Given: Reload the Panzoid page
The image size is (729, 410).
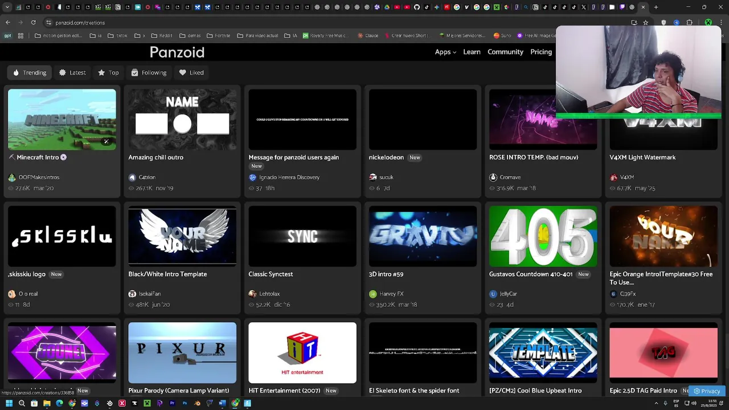Looking at the screenshot, I should (33, 22).
